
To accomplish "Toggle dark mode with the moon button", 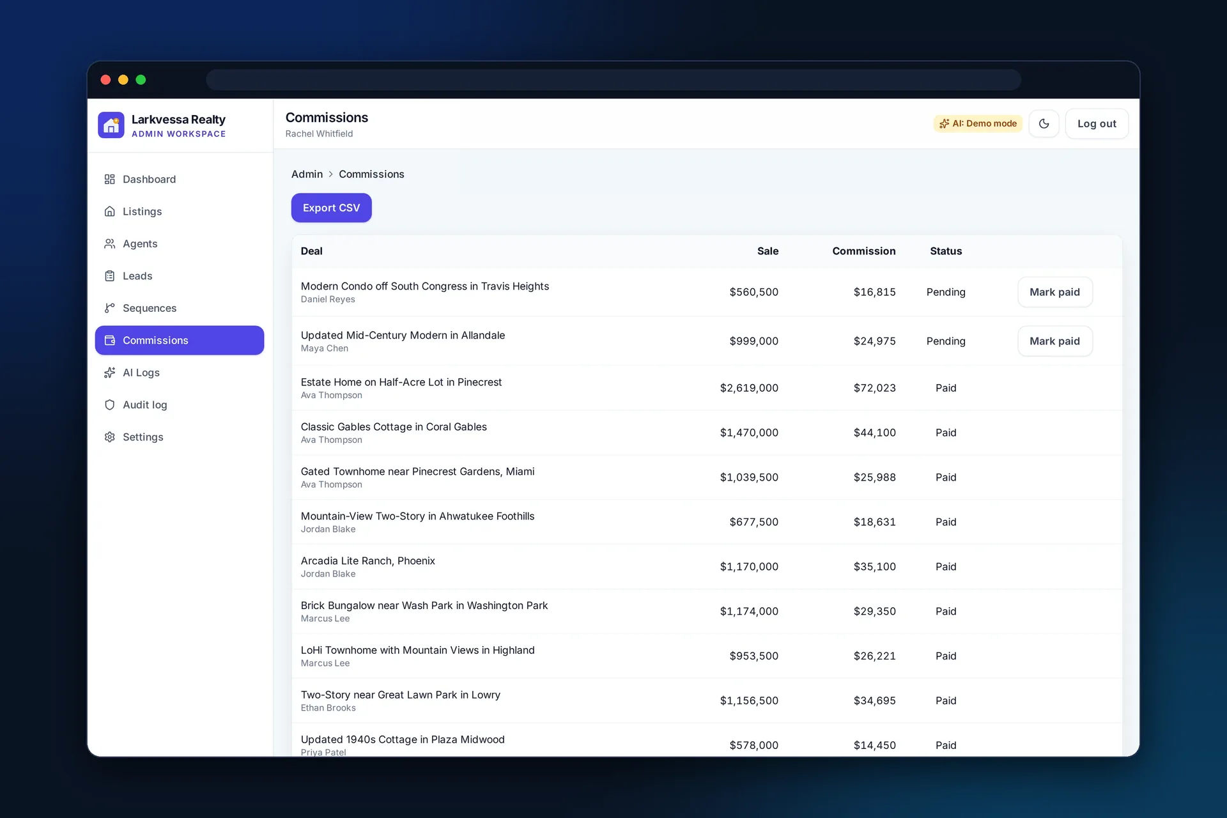I will tap(1044, 124).
